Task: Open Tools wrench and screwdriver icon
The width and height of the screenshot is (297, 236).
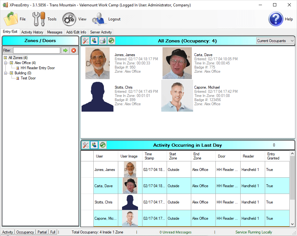Action: 39,19
